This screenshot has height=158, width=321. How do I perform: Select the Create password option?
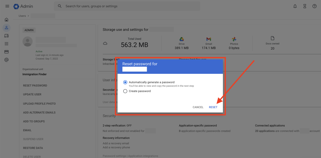(x=125, y=91)
